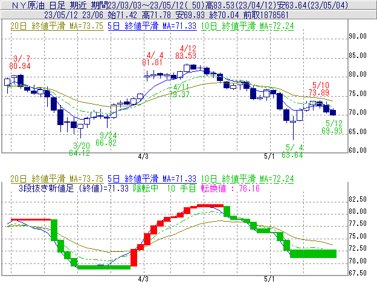377x287 pixels.
Task: Click the upper chart's 20日 終値平滑 MA=73.75 legend
Action: click(57, 26)
